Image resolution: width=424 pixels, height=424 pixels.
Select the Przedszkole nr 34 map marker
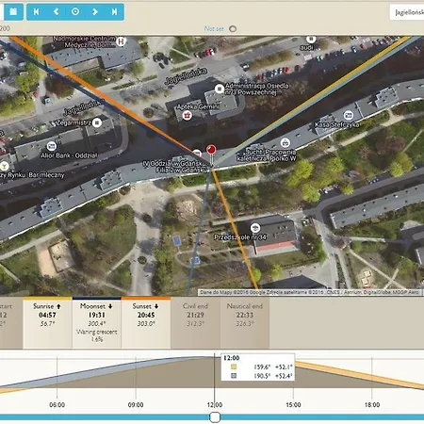255,228
